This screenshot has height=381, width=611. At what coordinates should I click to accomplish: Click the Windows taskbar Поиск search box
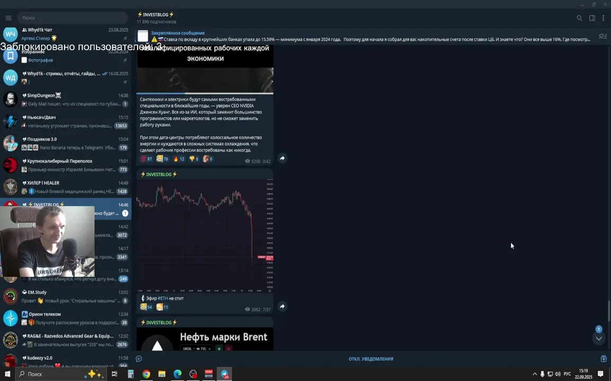(61, 374)
